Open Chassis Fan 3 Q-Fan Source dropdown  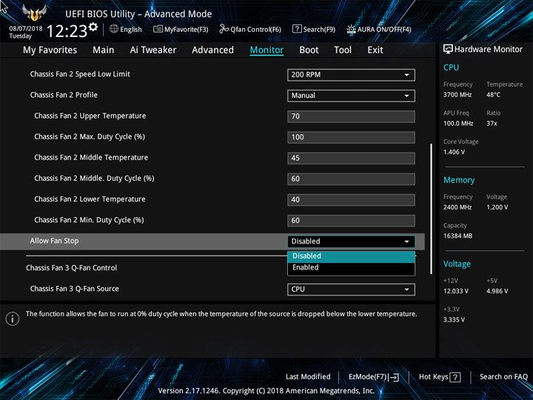click(x=351, y=290)
